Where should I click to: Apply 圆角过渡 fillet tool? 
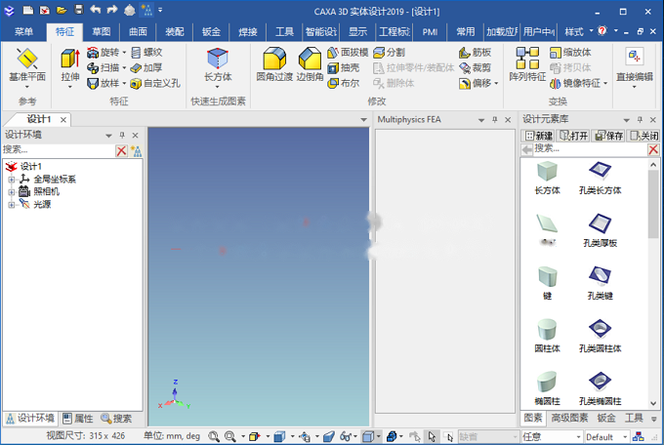coord(274,64)
